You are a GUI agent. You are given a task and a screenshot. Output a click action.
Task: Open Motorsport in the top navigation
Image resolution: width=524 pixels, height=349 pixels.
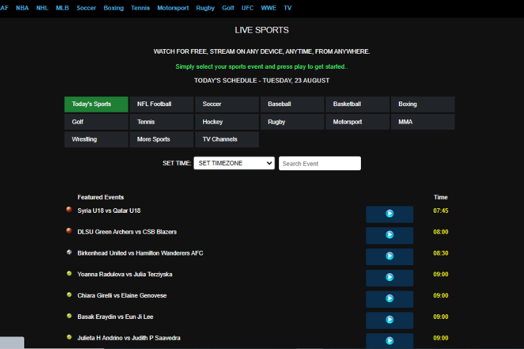point(173,8)
